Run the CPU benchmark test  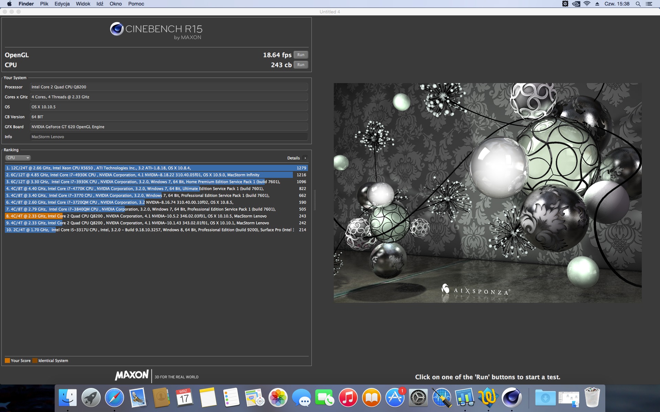(x=300, y=65)
